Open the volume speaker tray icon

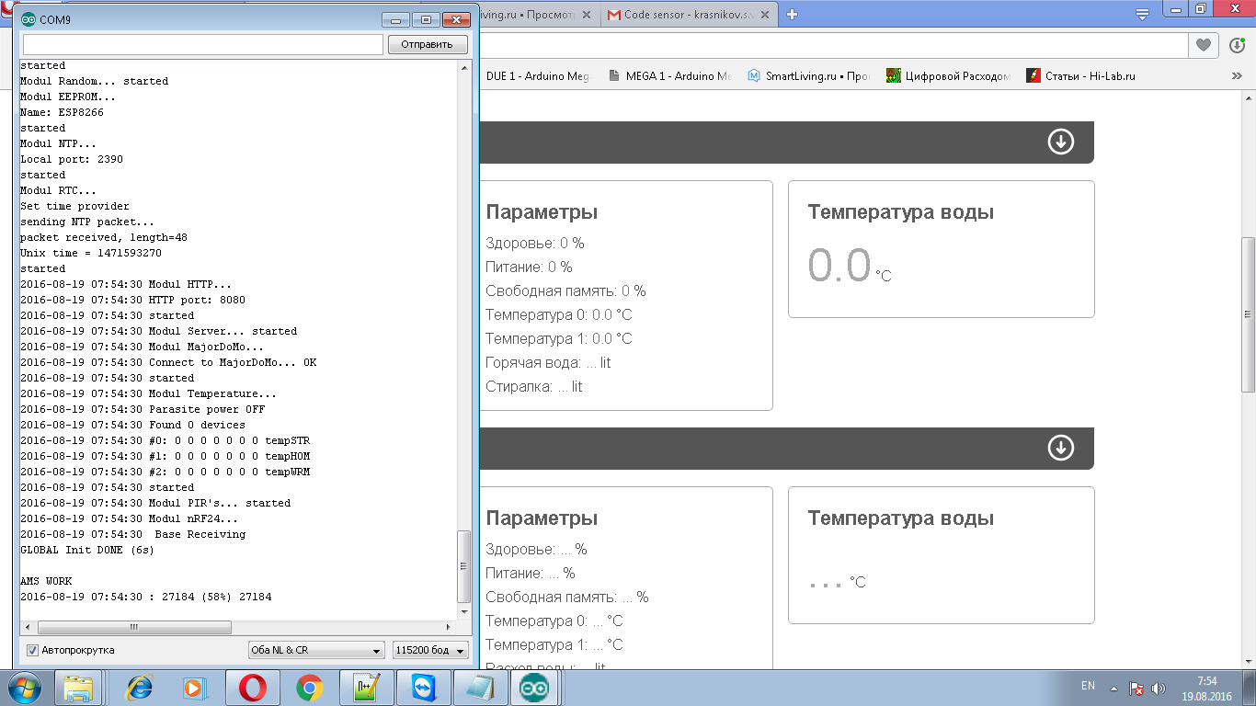tap(1159, 688)
